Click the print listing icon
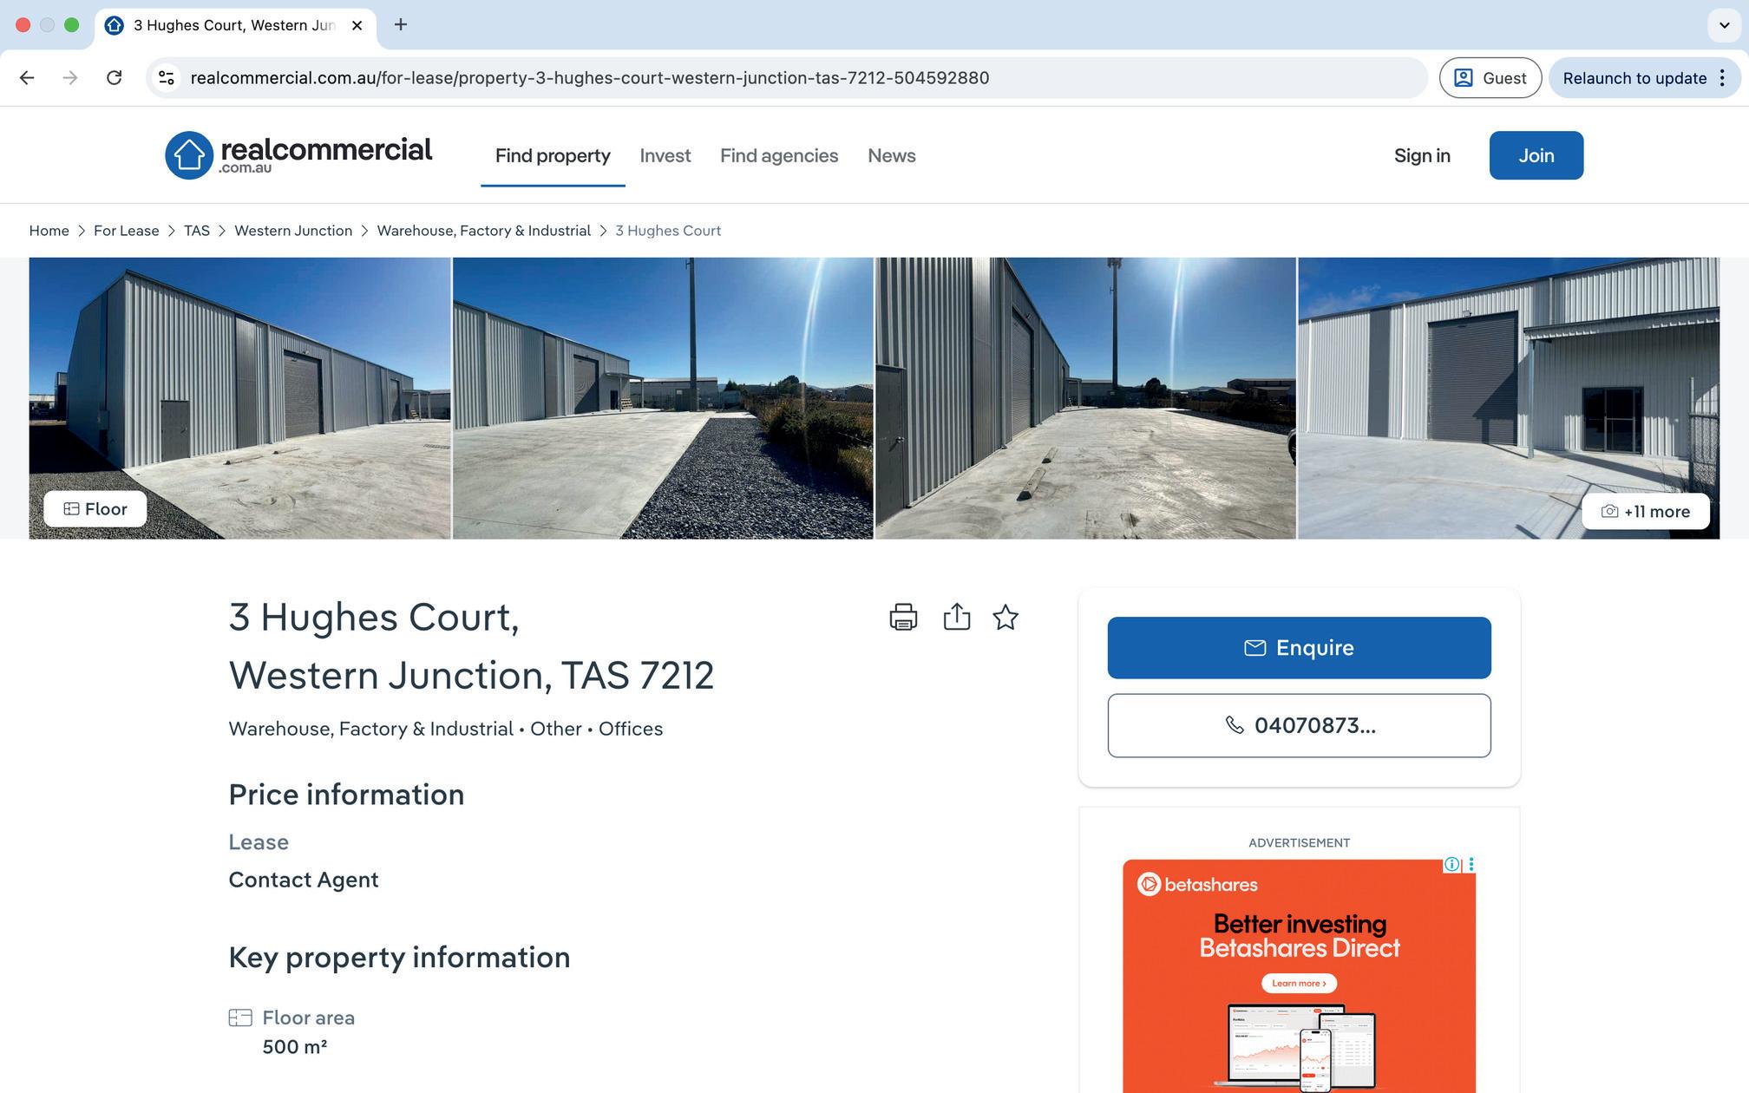This screenshot has height=1093, width=1749. pyautogui.click(x=903, y=617)
